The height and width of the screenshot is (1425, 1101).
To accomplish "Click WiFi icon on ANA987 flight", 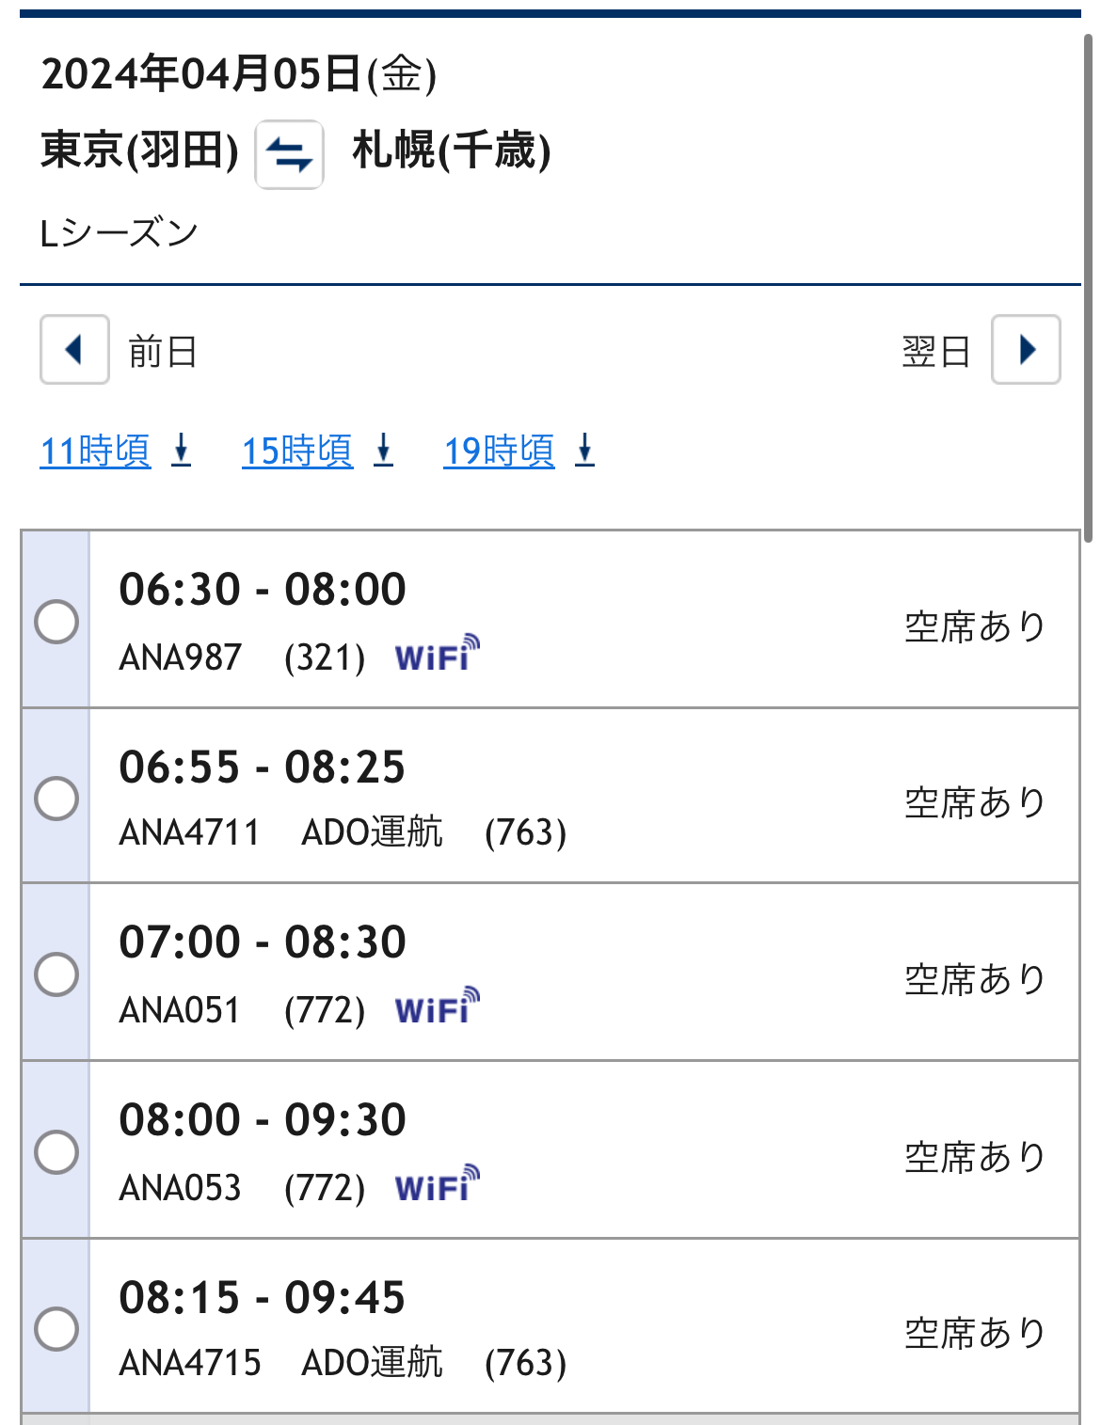I will (x=438, y=655).
